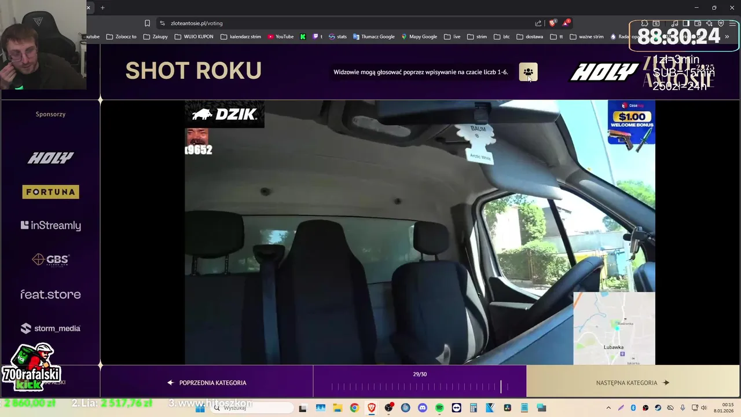This screenshot has height=417, width=741.
Task: Open the tt bookmark folder
Action: coord(556,36)
